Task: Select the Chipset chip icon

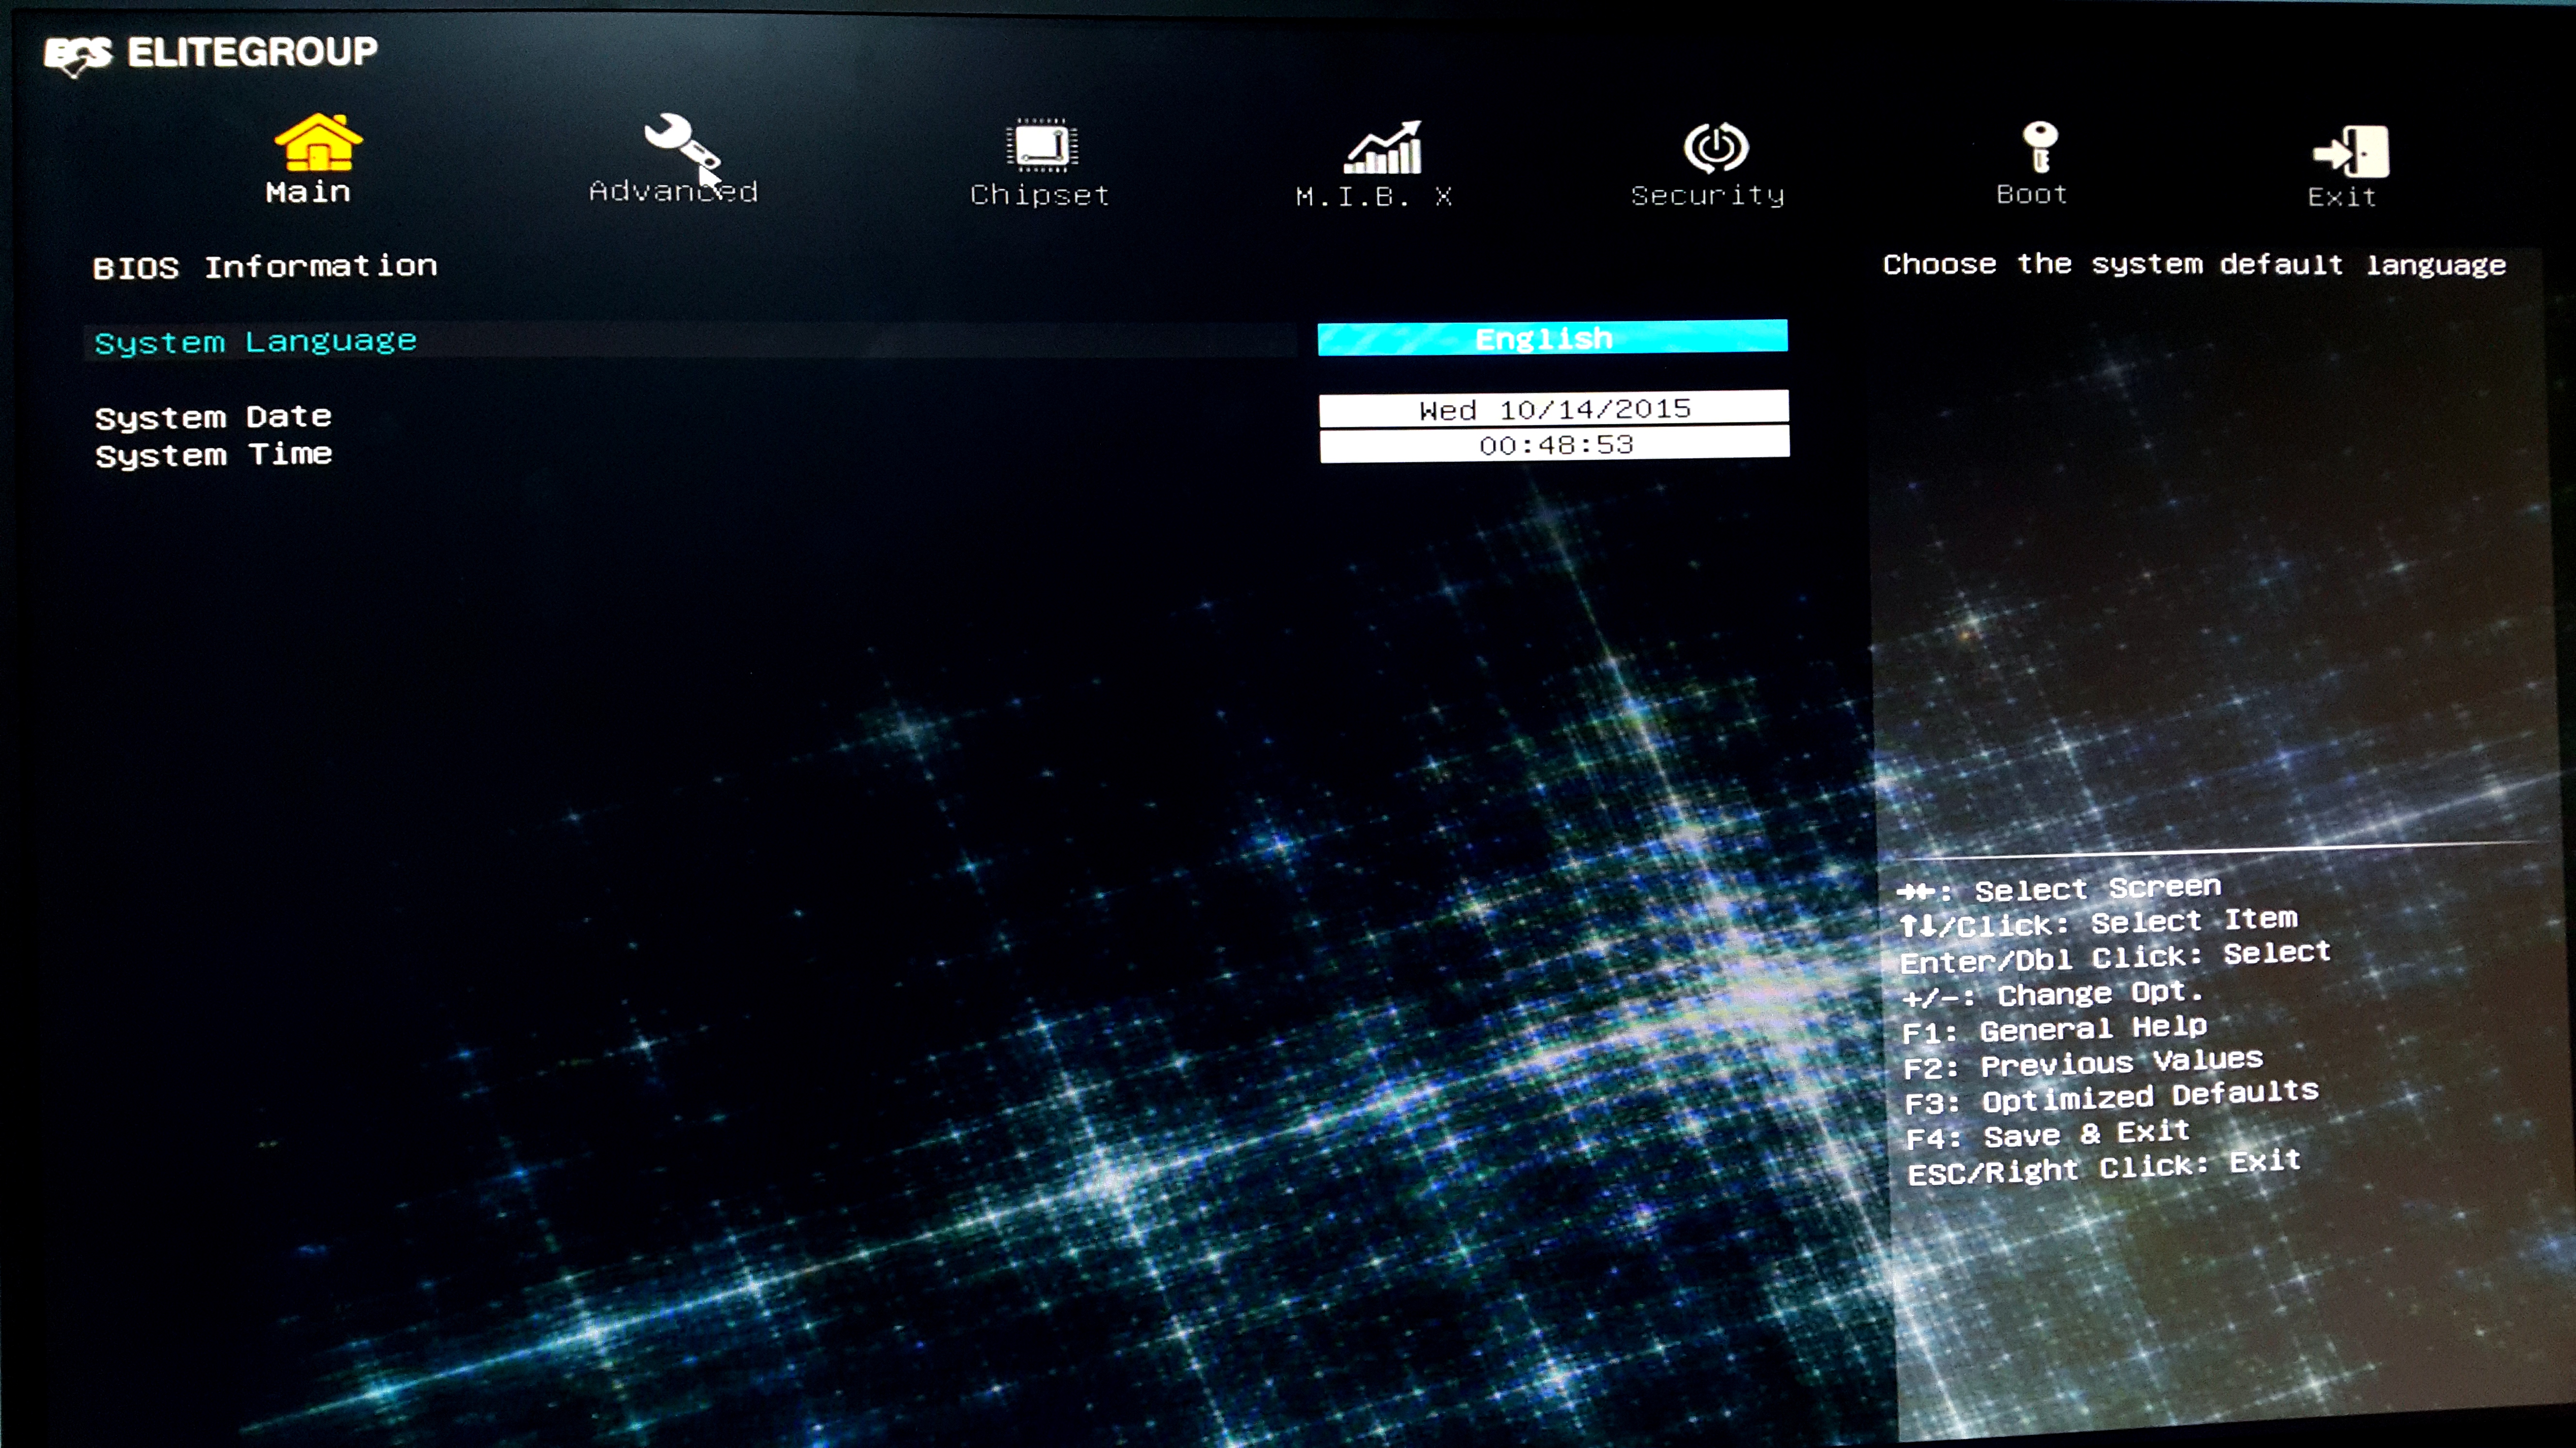Action: [x=1042, y=146]
